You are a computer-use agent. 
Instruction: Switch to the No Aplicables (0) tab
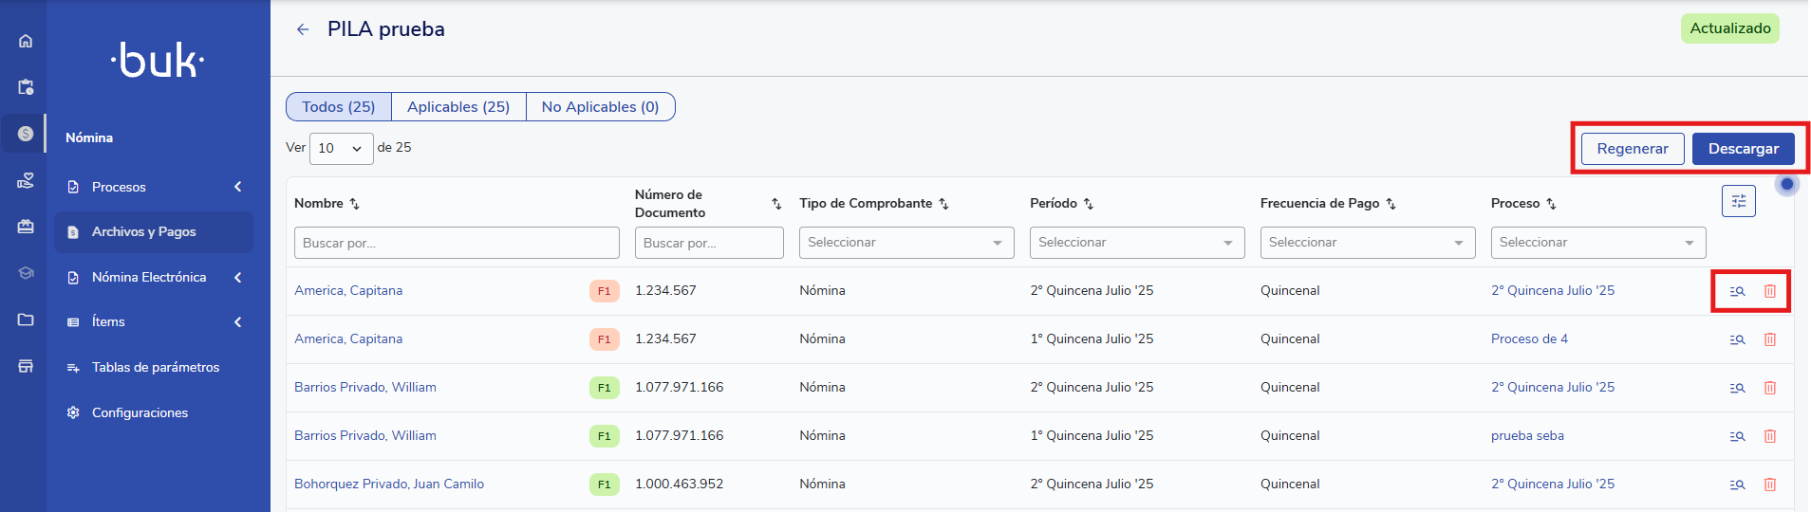click(600, 107)
